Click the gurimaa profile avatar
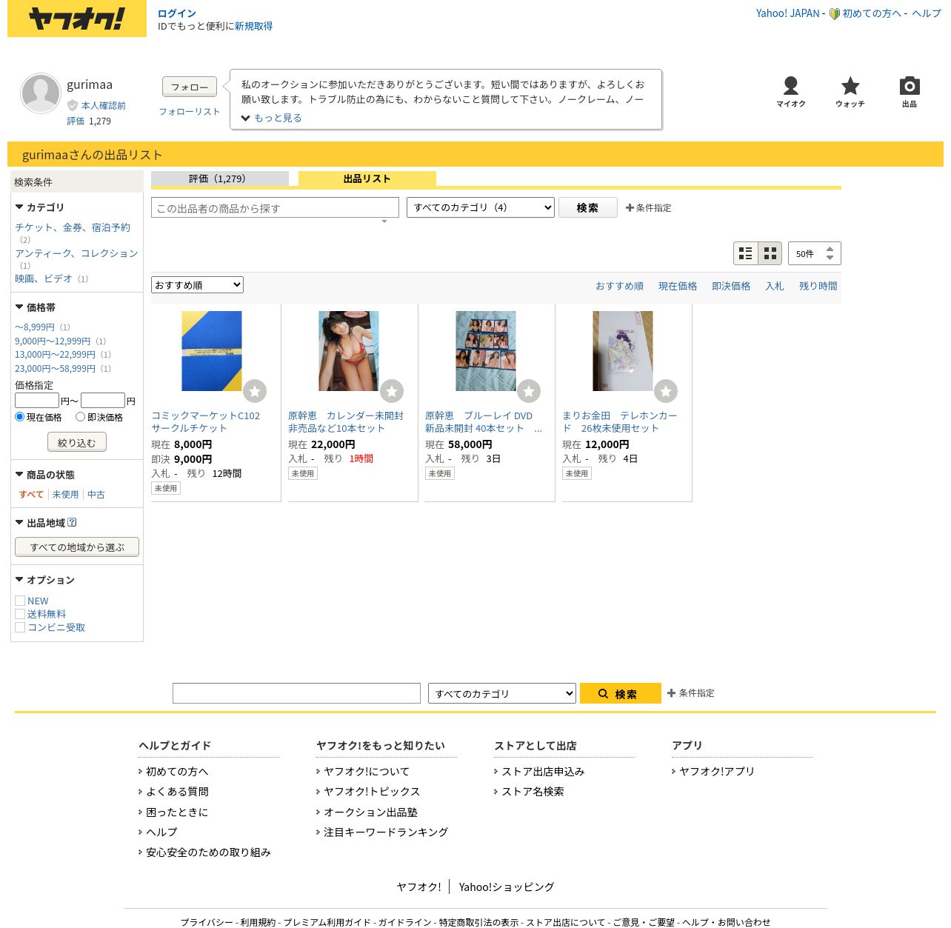Image resolution: width=951 pixels, height=928 pixels. (x=40, y=93)
